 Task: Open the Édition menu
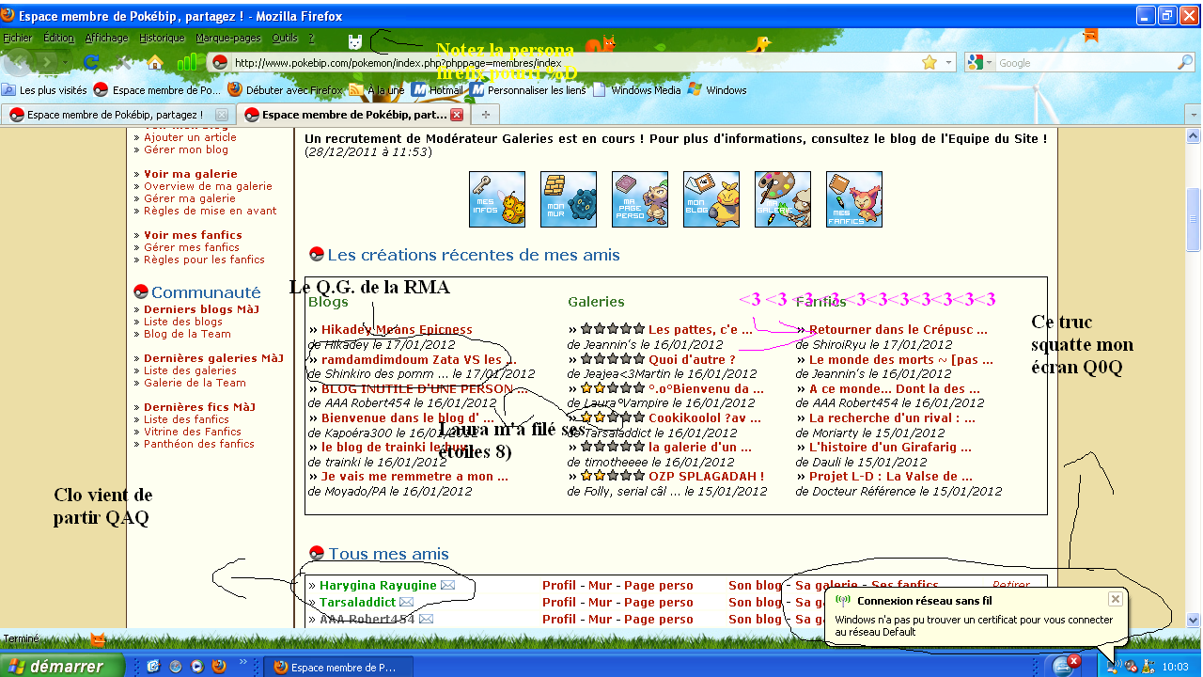click(58, 38)
